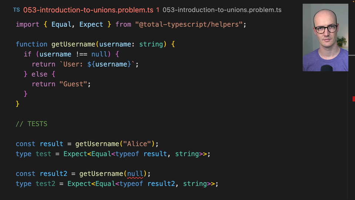Image resolution: width=355 pixels, height=200 pixels.
Task: Click the // TESTS comment line
Action: coord(31,124)
